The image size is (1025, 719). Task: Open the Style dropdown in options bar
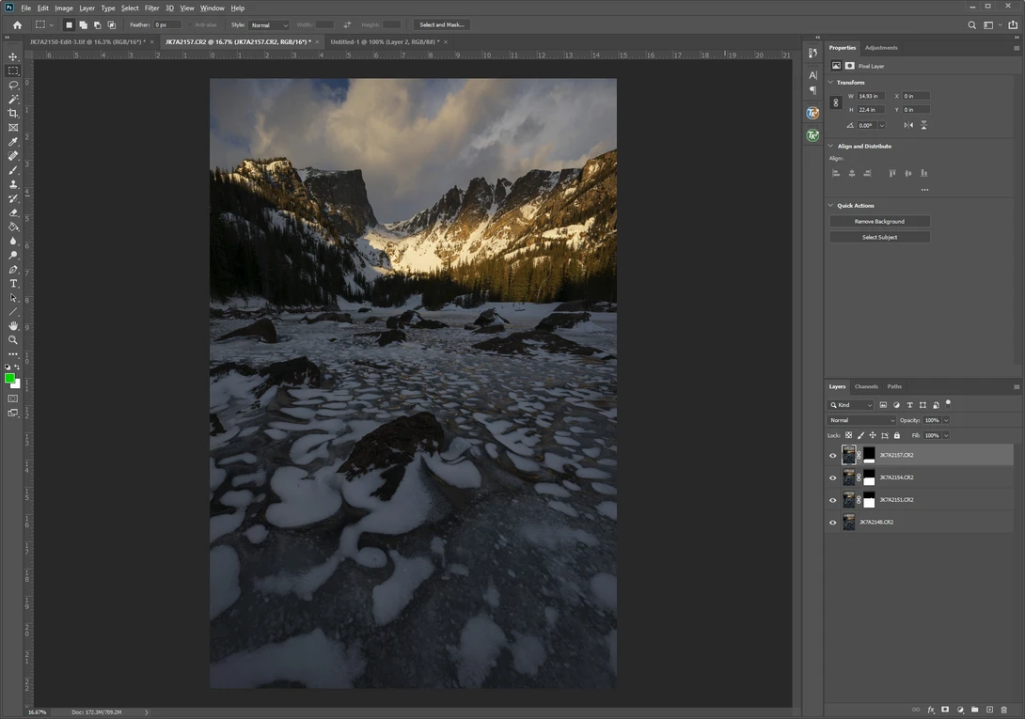pyautogui.click(x=269, y=24)
